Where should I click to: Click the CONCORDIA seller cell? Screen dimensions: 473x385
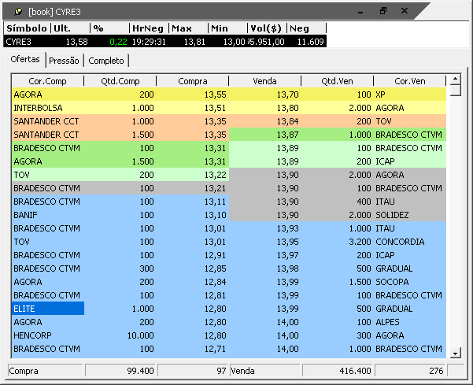pyautogui.click(x=410, y=242)
